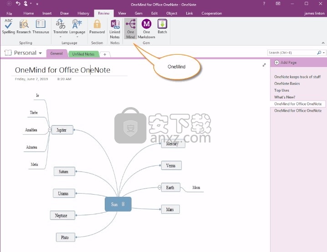This screenshot has width=327, height=252.
Task: Collapse the Earth node children
Action: tap(159, 187)
